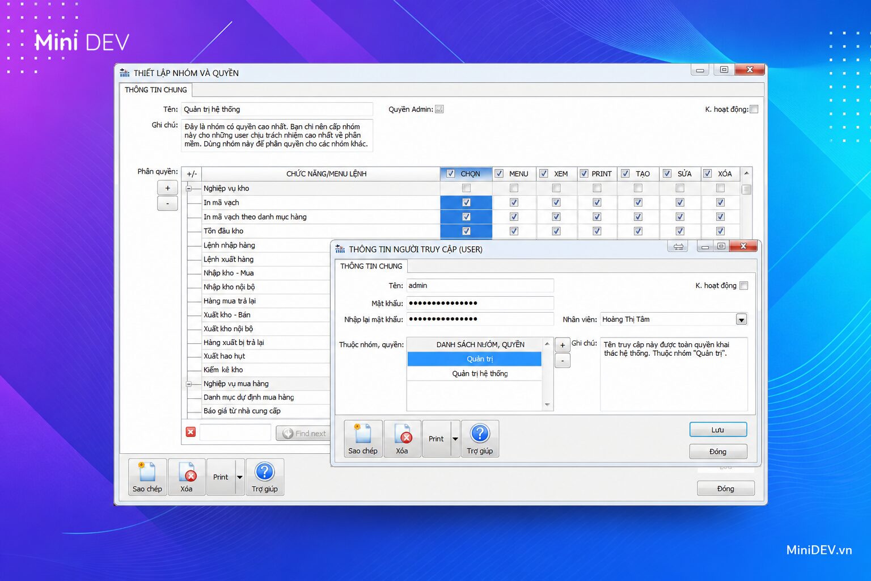The height and width of the screenshot is (581, 871).
Task: Toggle K. hoạt động in group window
Action: pyautogui.click(x=754, y=109)
